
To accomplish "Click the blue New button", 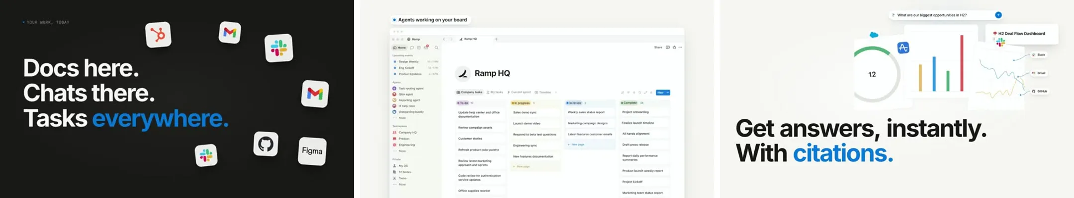I will click(660, 93).
